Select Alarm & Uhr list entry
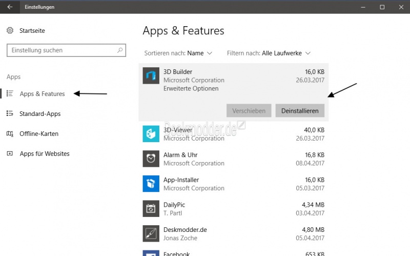410x256 pixels. (234, 159)
